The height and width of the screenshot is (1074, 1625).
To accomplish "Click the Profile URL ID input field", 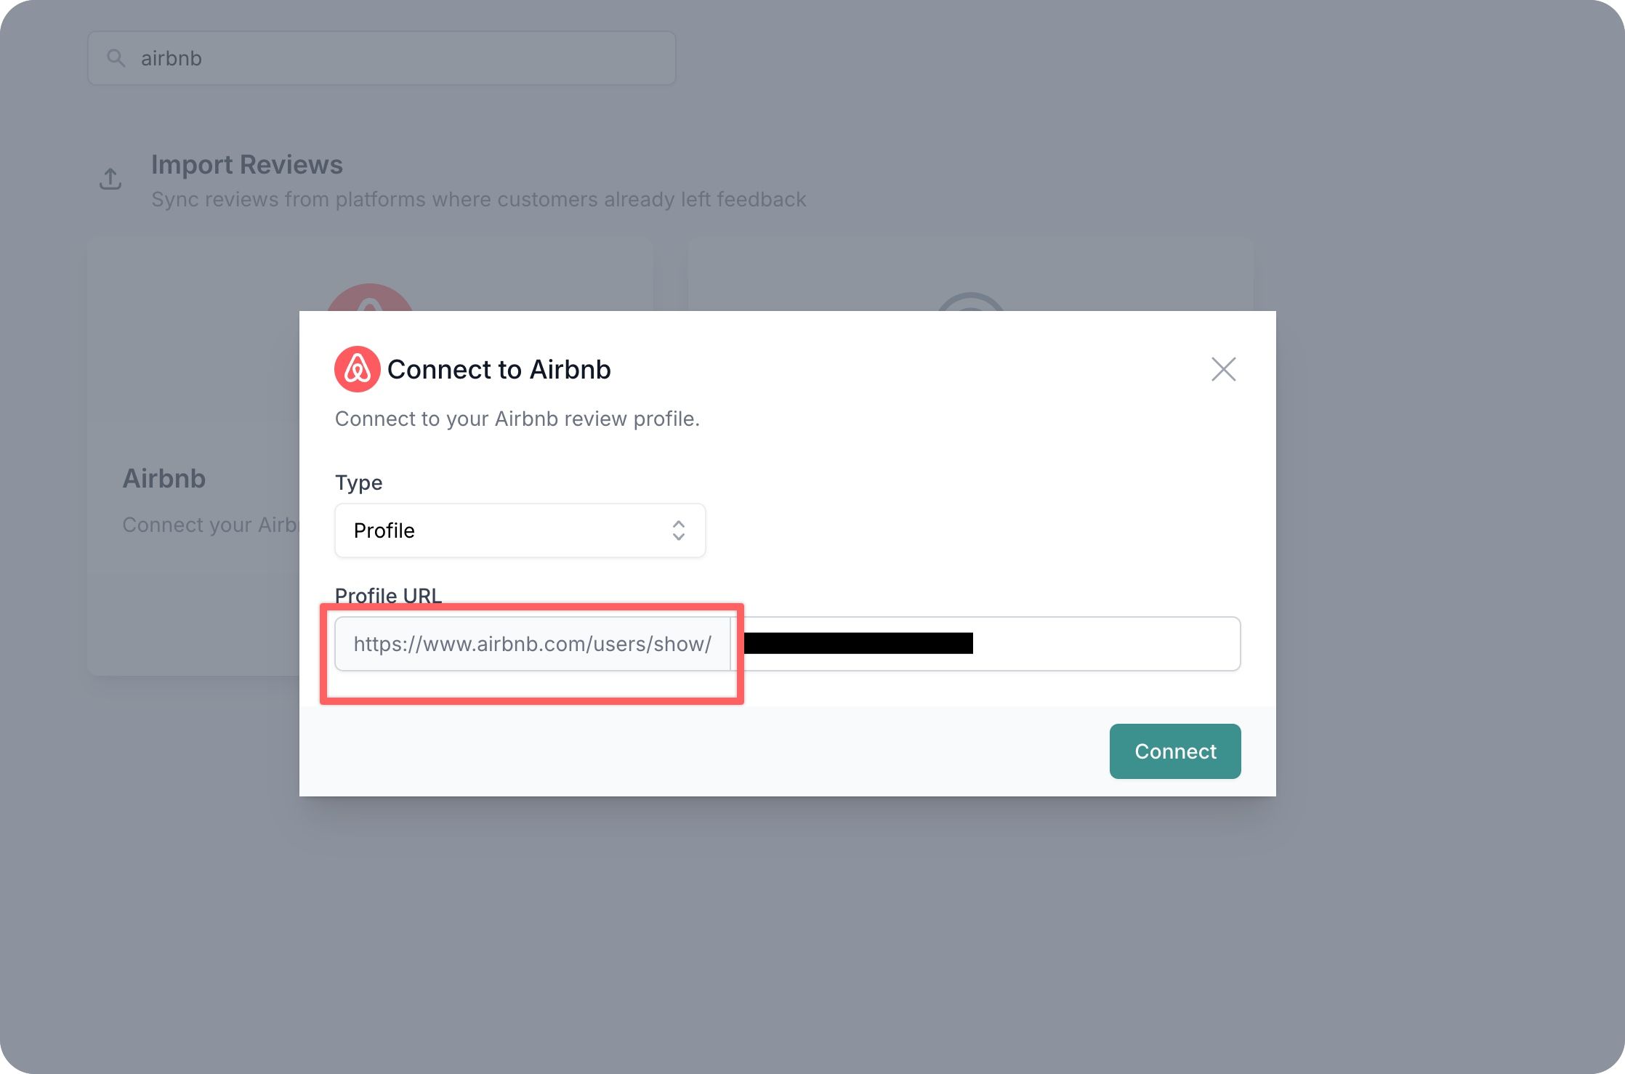I will click(985, 644).
